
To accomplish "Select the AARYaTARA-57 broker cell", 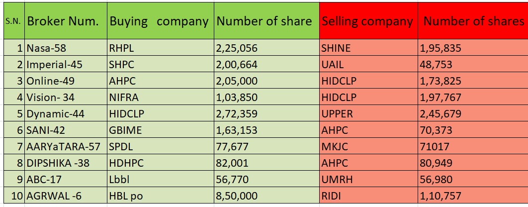I will pyautogui.click(x=66, y=146).
